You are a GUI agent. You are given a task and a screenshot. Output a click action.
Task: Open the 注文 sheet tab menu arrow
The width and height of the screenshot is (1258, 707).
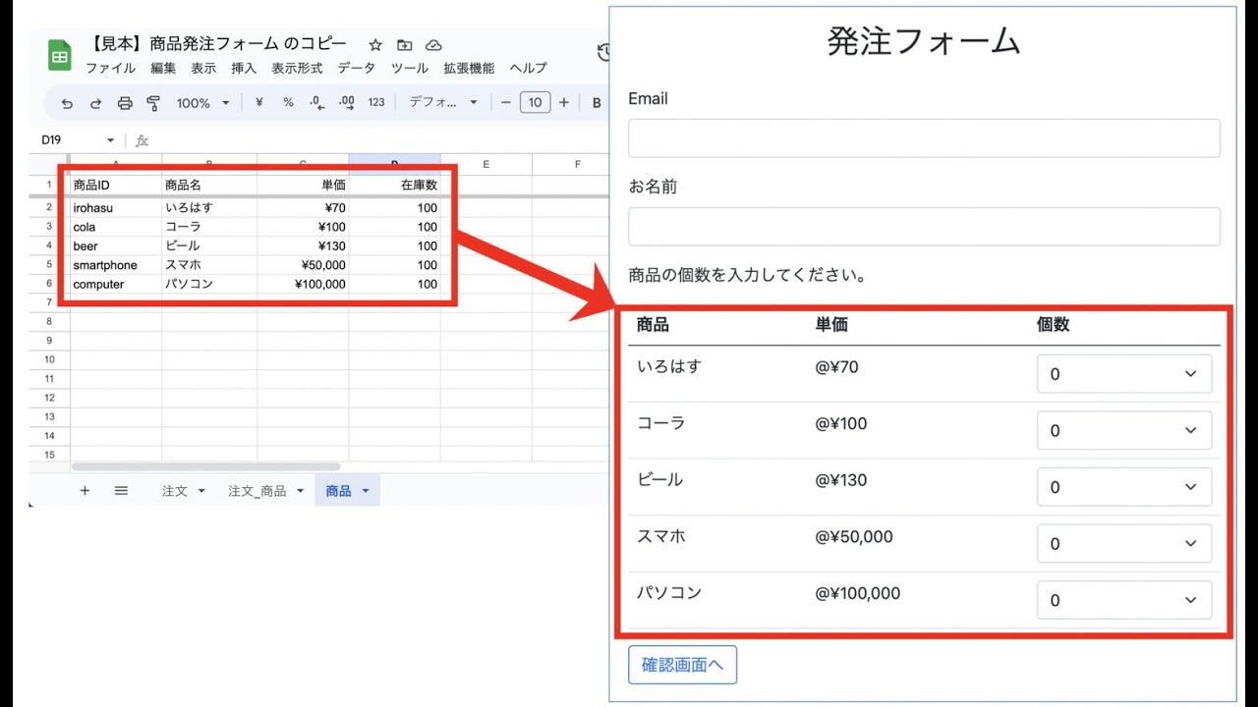201,491
